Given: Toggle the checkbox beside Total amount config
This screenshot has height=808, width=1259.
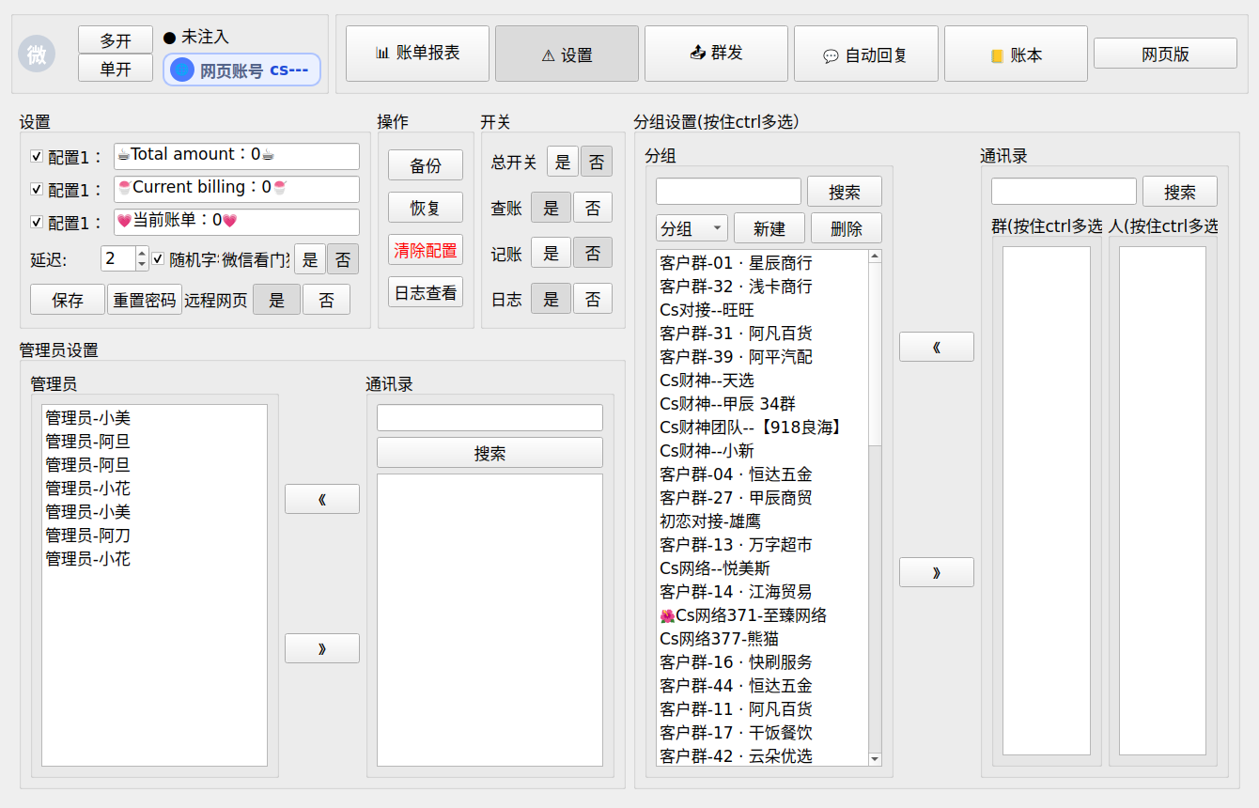Looking at the screenshot, I should tap(37, 156).
